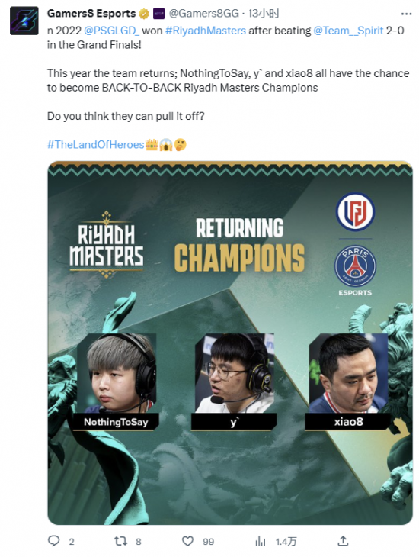419x557 pixels.
Task: Click the retweet count 8
Action: tap(139, 542)
